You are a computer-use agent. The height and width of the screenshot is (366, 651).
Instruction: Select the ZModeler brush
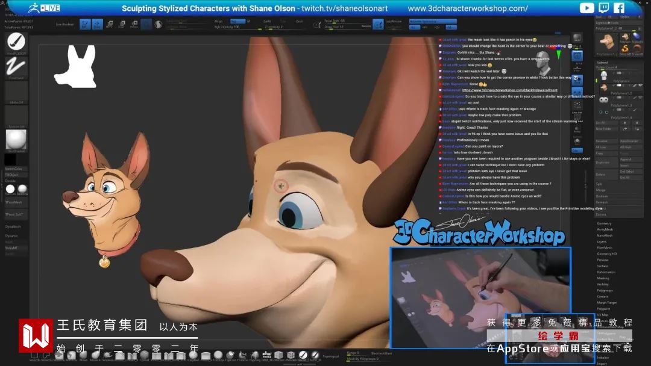[x=291, y=355]
